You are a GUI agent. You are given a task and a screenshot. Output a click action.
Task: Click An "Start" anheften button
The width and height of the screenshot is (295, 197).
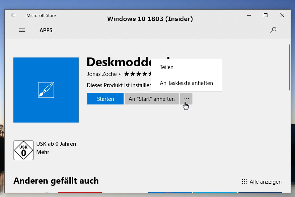tap(151, 99)
